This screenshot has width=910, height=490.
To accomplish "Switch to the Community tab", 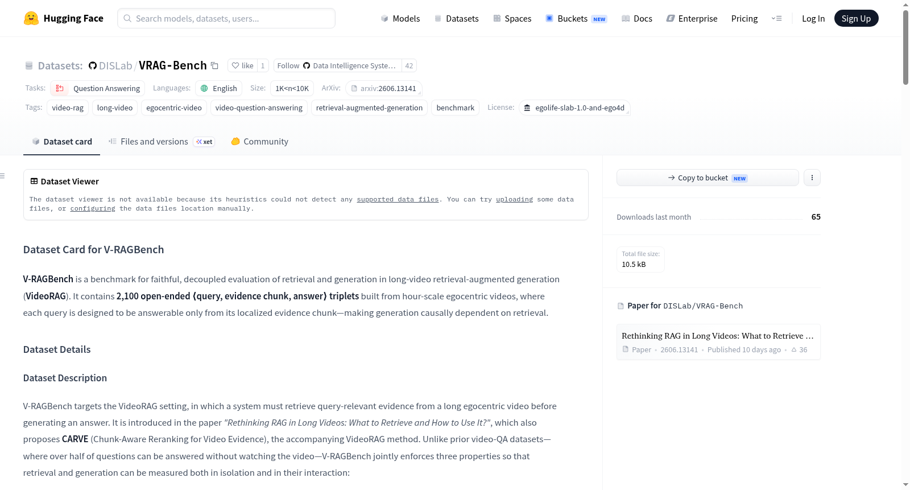I will click(259, 142).
